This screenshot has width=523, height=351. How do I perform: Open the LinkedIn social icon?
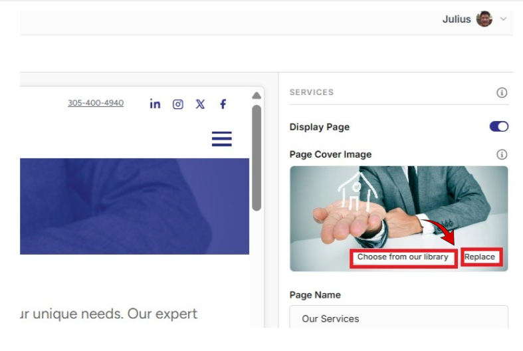[x=155, y=104]
